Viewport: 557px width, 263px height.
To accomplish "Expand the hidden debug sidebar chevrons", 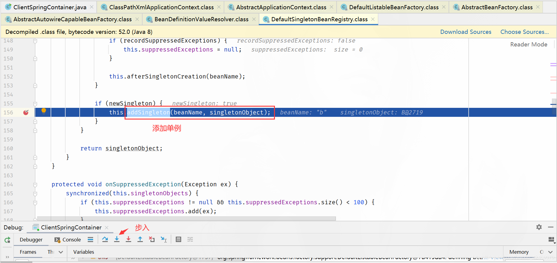I will click(7, 257).
